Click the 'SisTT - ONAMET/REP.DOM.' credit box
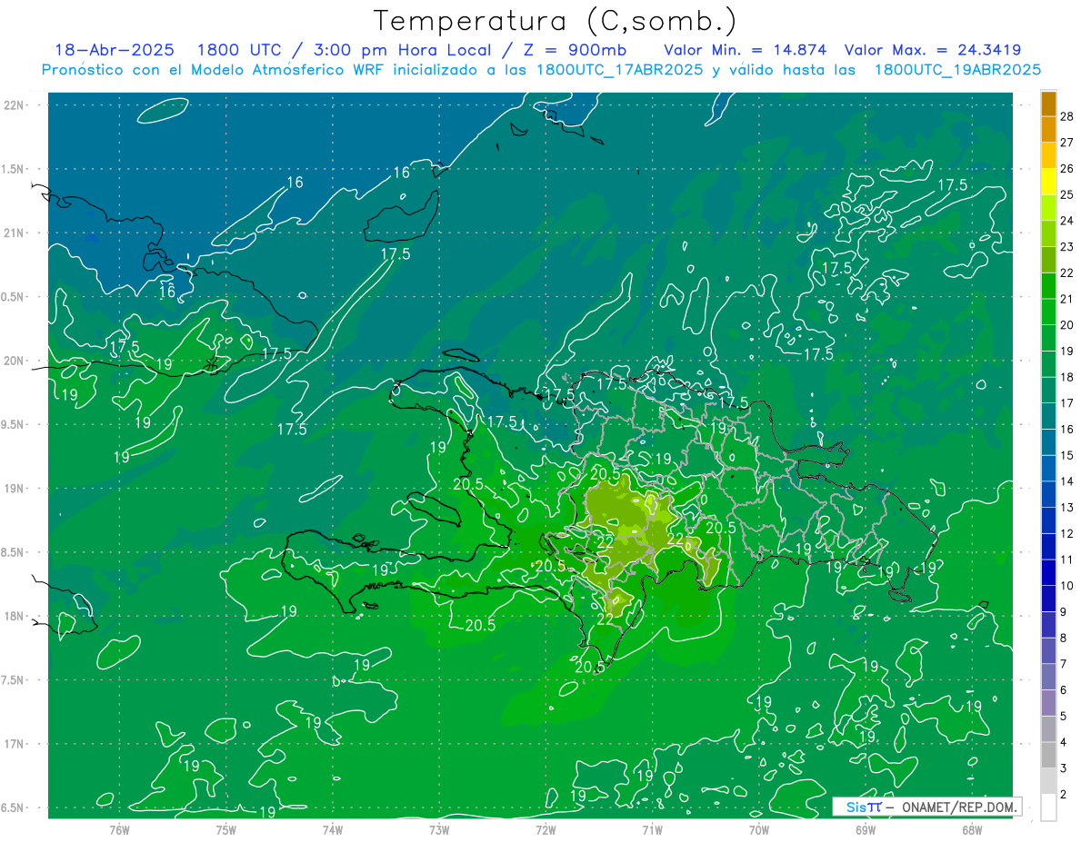This screenshot has height=842, width=1091. pos(926,807)
